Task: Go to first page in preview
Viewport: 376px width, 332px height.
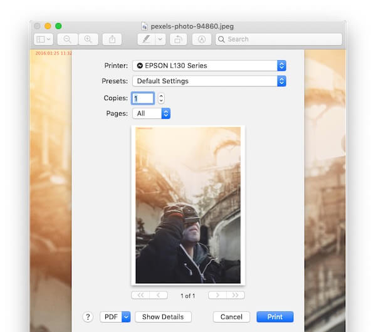Action: pos(140,295)
